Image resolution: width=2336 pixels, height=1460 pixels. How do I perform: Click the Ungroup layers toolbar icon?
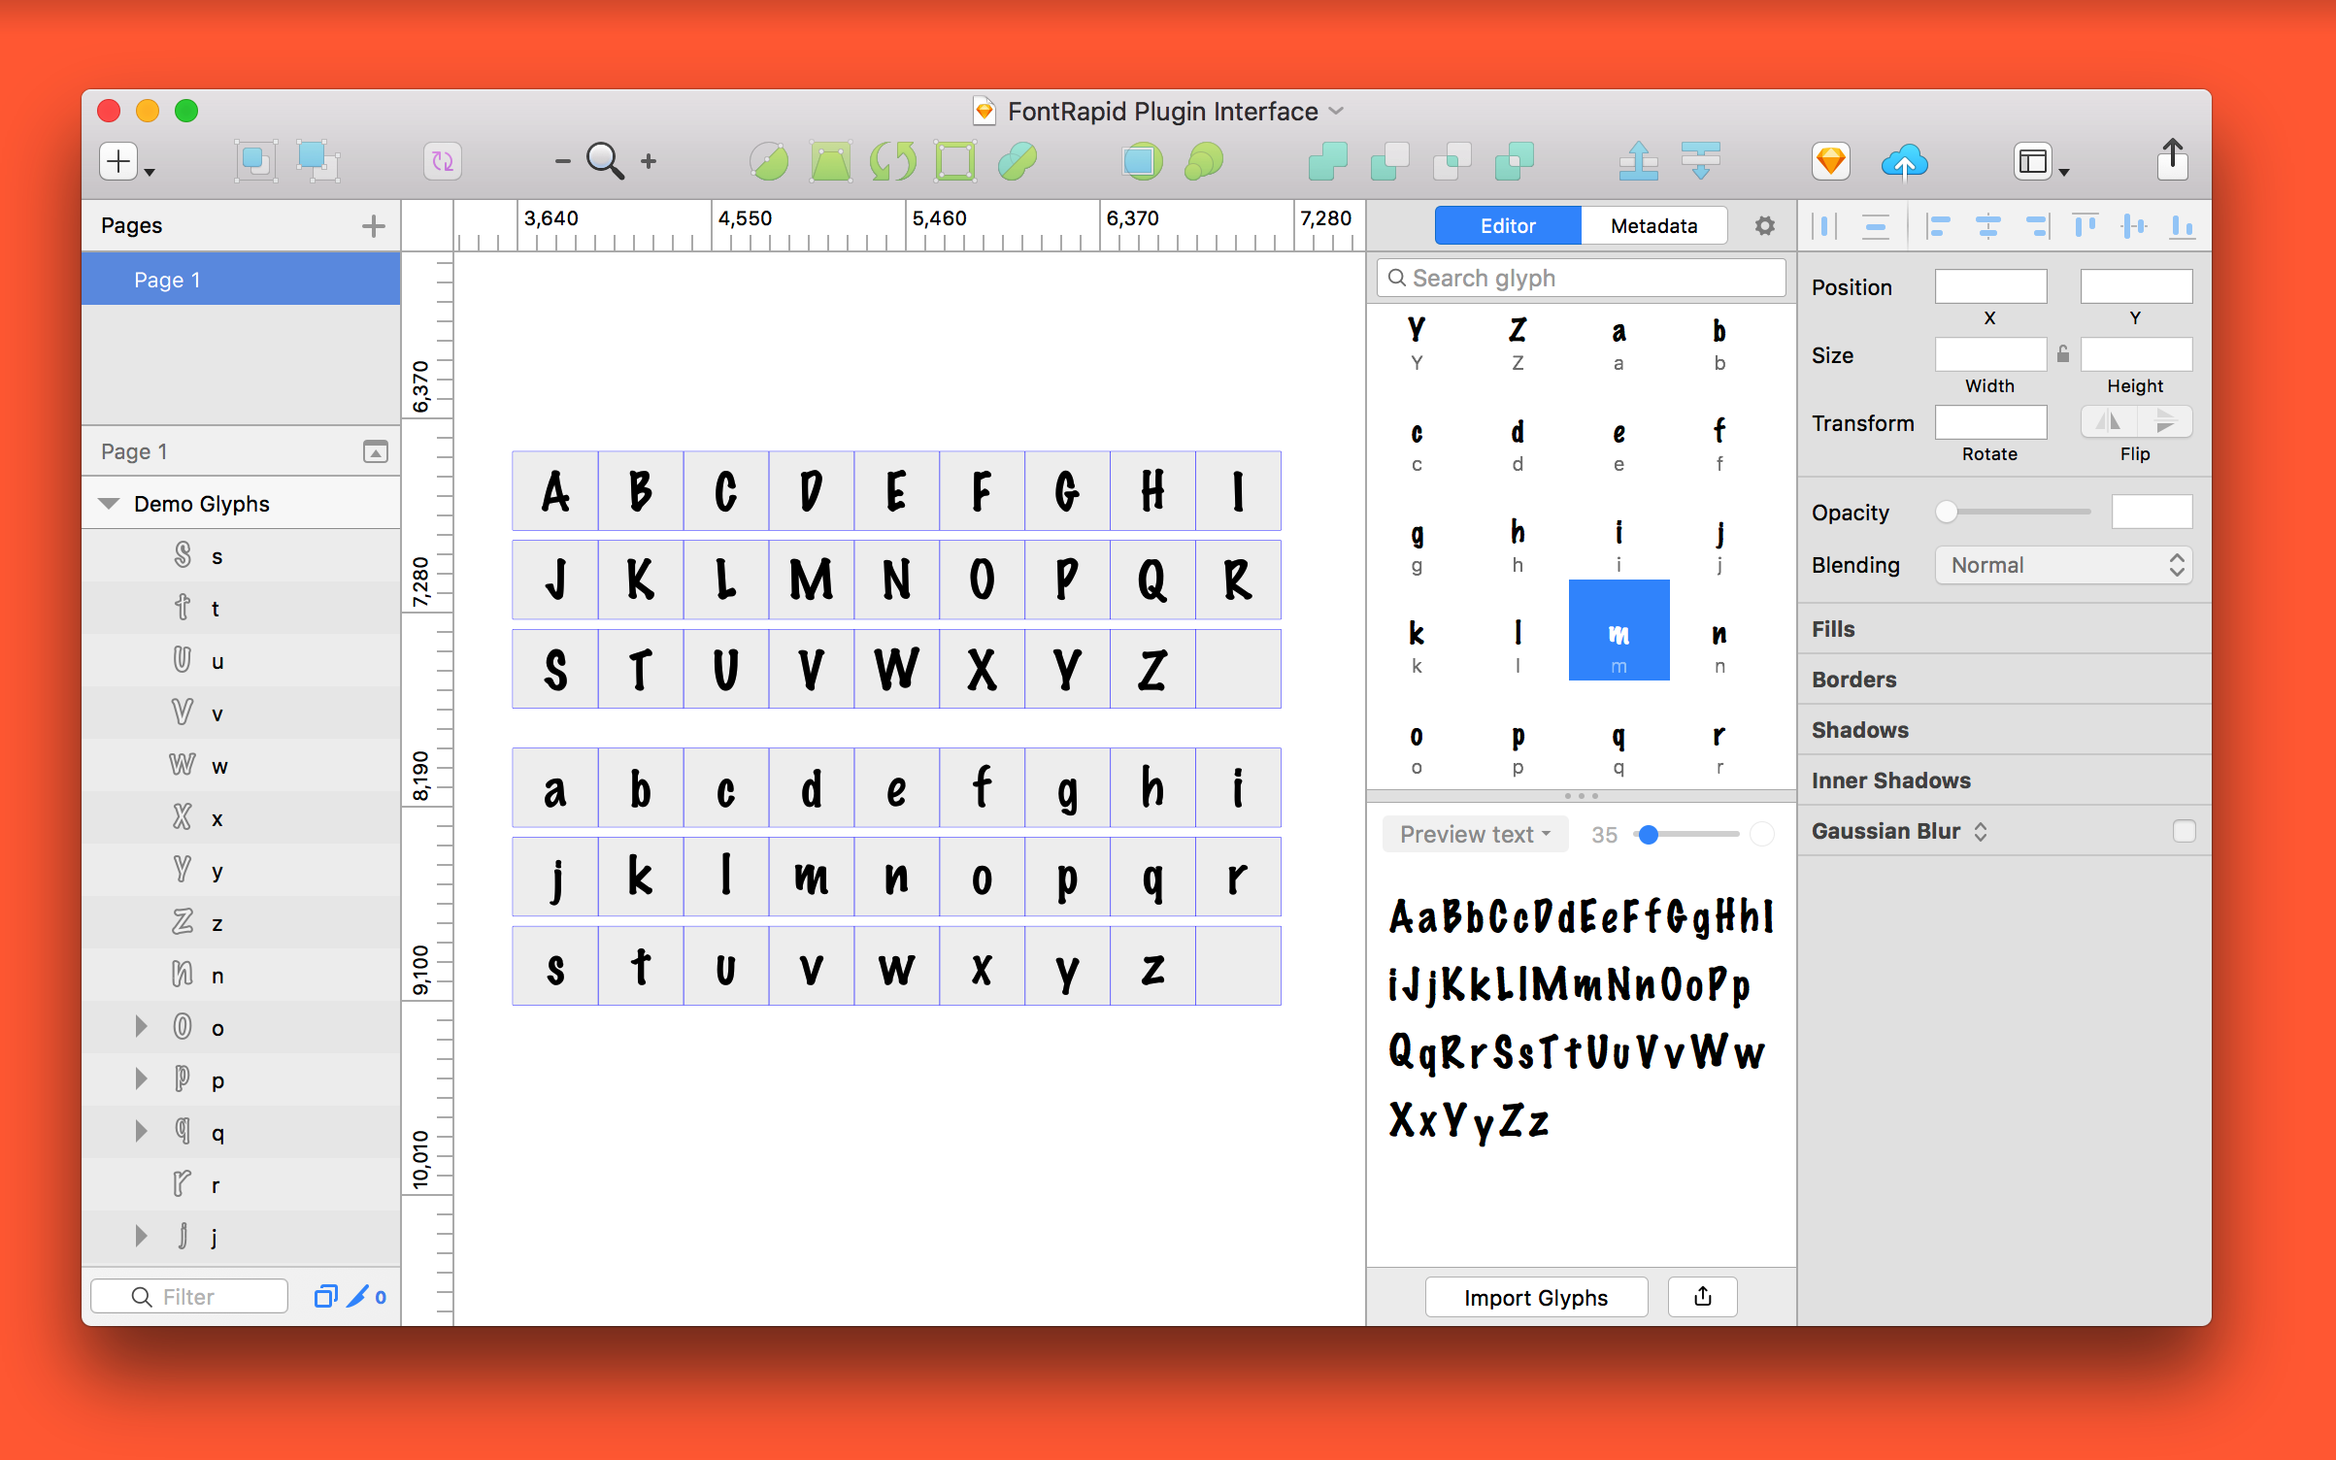pos(317,161)
